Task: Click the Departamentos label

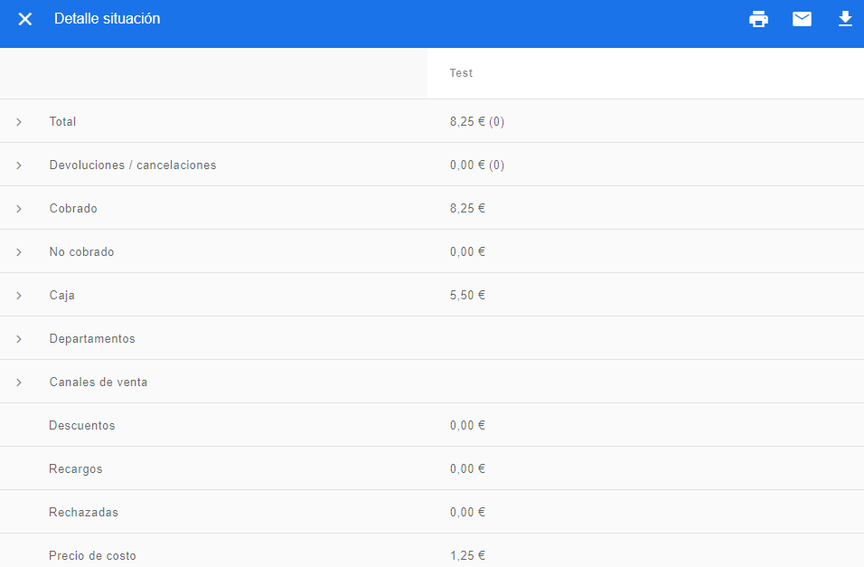Action: (92, 338)
